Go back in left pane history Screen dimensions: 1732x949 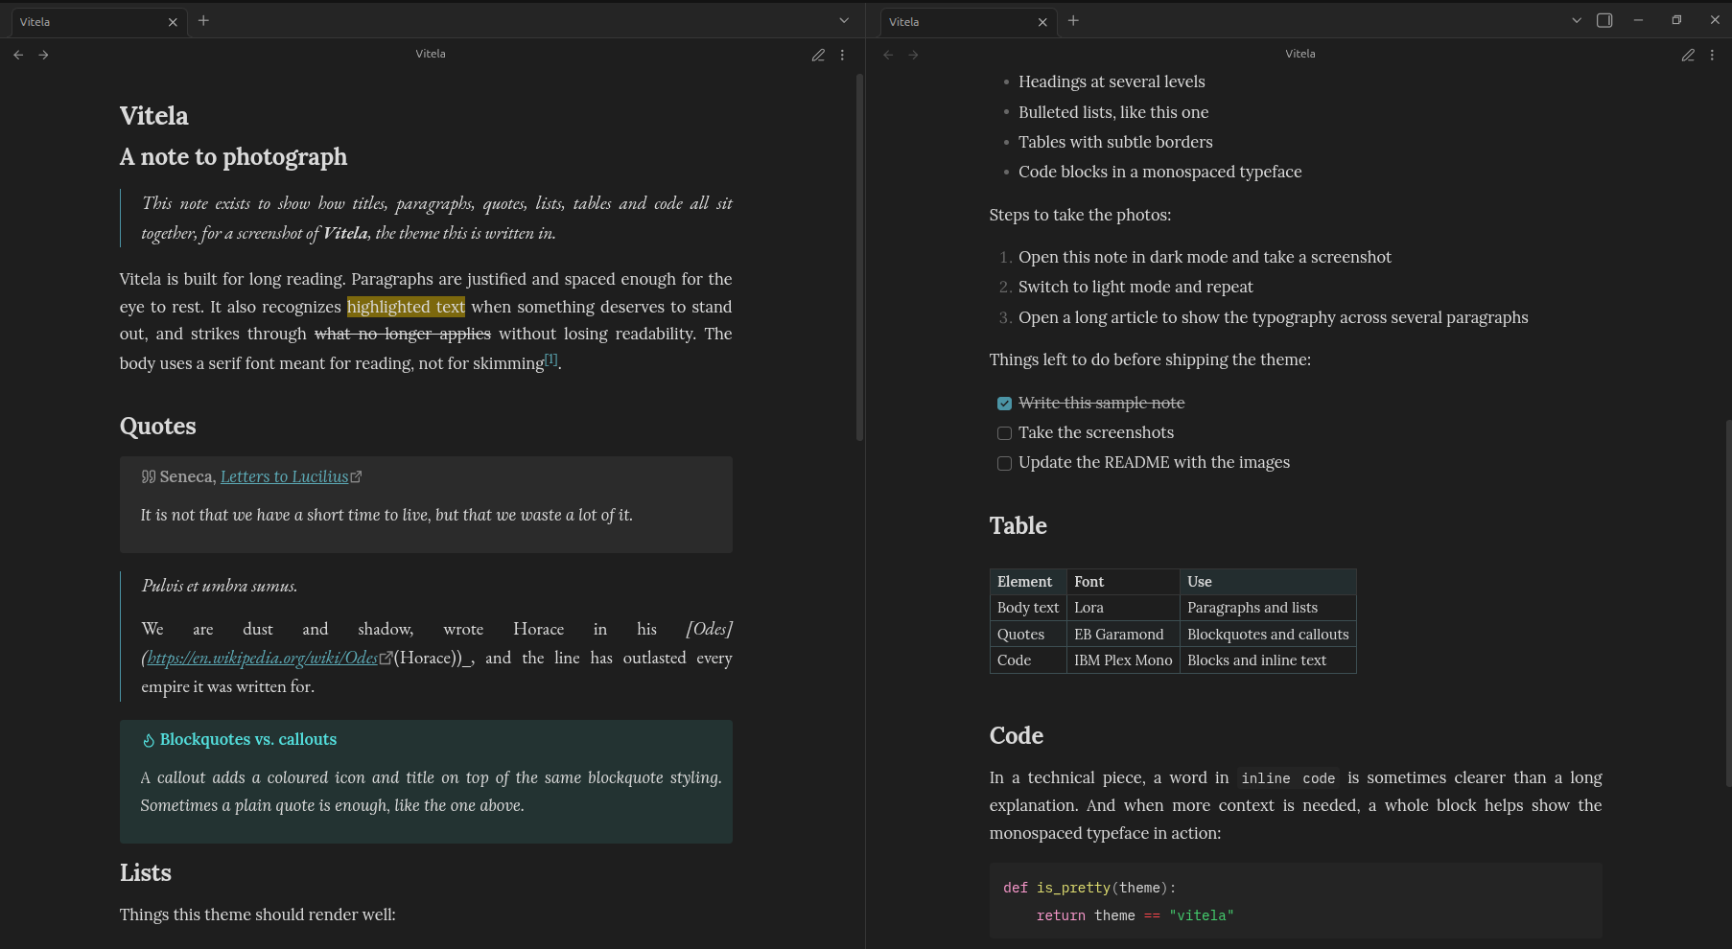(x=18, y=55)
